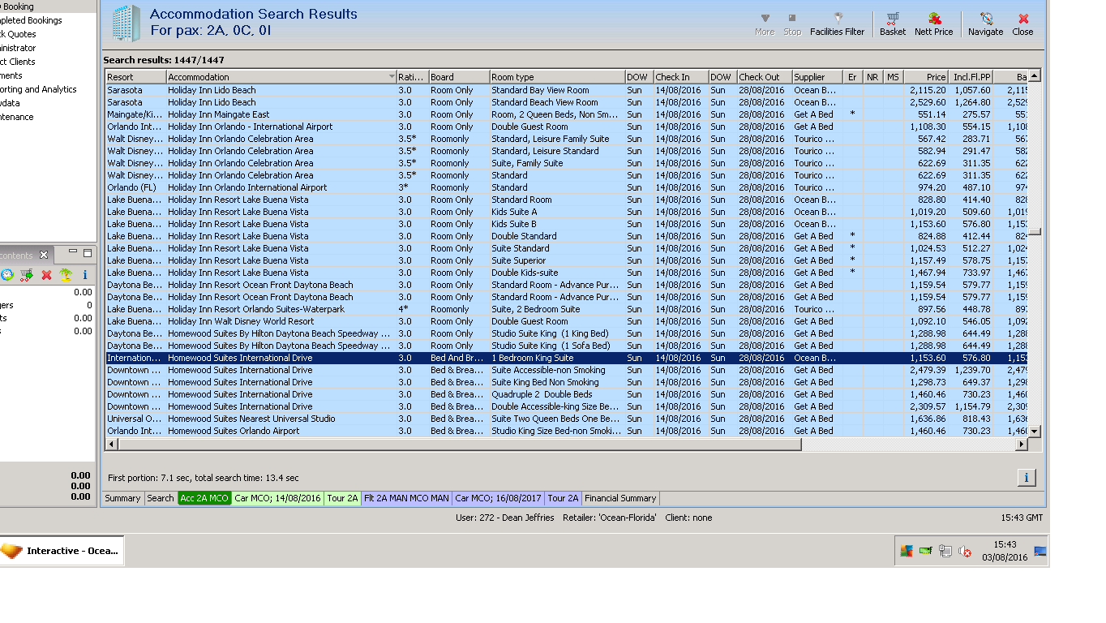Sort by Accommodation column dropdown arrow

[x=392, y=77]
